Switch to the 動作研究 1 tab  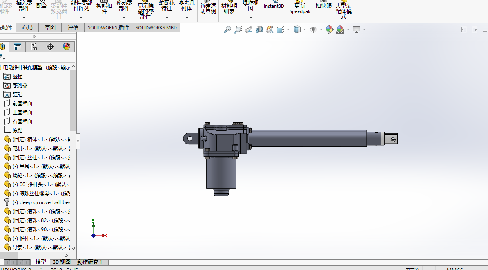coord(89,262)
